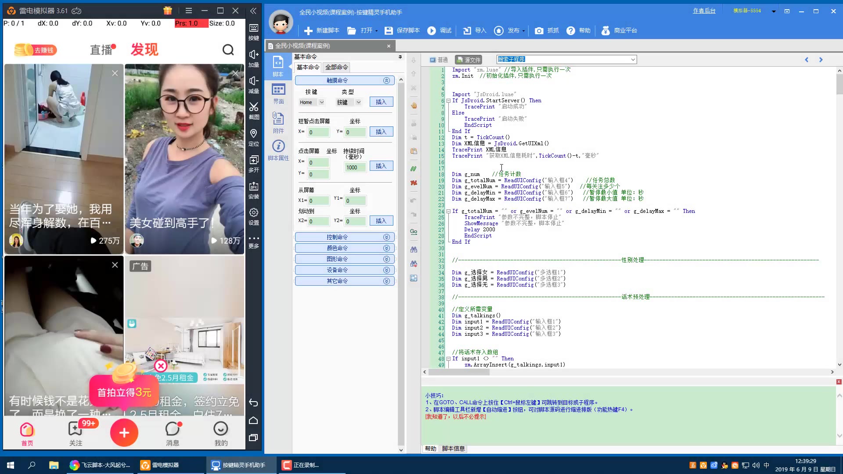Click the 我知道了，以后不必提示 link

455,417
